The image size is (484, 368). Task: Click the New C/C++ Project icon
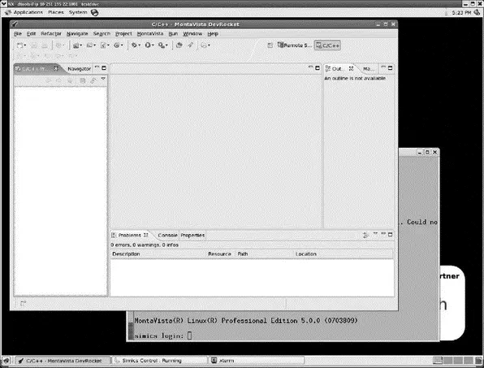(x=76, y=45)
